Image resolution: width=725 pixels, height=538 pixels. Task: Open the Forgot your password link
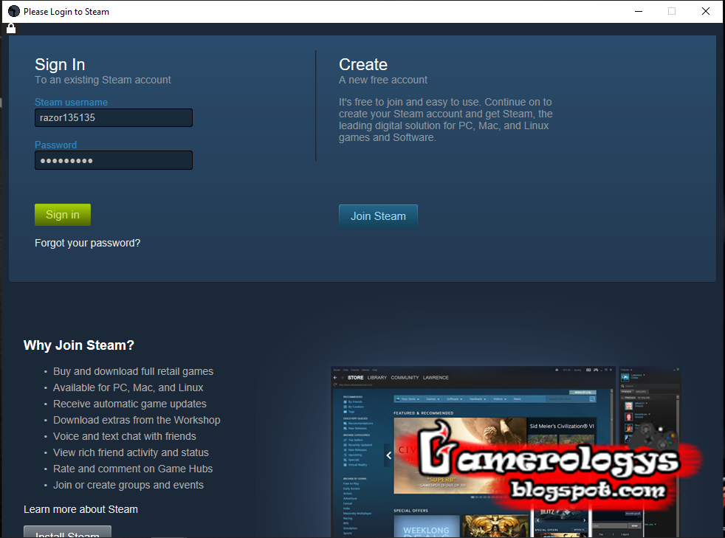(87, 242)
